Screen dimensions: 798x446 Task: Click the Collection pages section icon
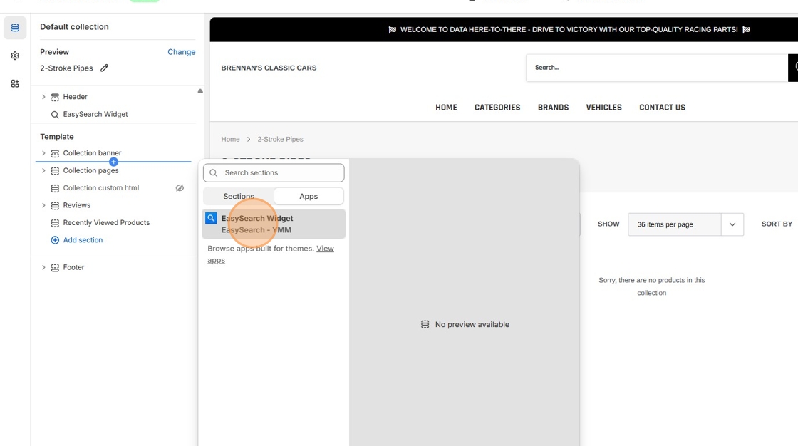click(x=55, y=170)
